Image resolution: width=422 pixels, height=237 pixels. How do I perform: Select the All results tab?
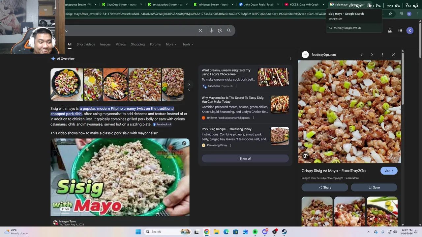[70, 44]
